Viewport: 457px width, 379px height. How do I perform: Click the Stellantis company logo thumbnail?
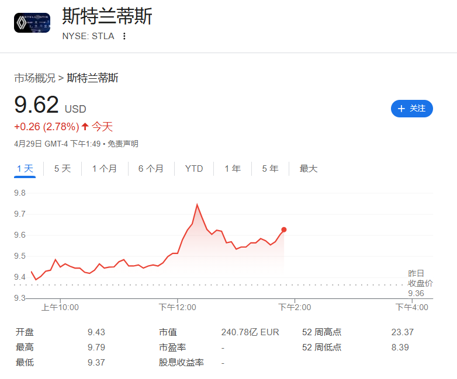point(32,23)
